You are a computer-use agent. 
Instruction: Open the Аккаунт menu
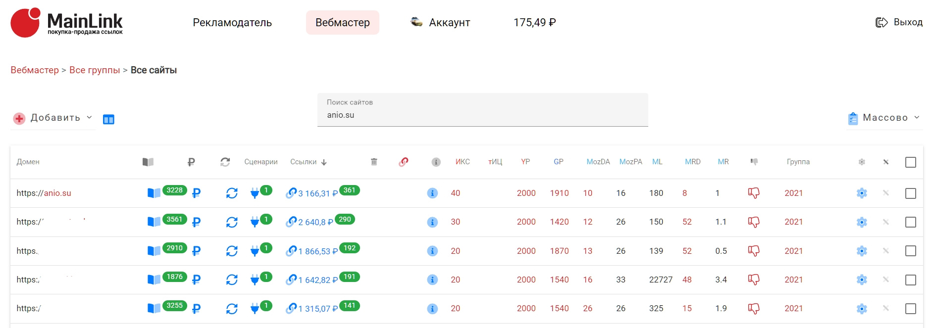tap(441, 23)
